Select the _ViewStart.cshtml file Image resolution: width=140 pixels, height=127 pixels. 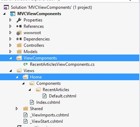pyautogui.click(x=46, y=121)
